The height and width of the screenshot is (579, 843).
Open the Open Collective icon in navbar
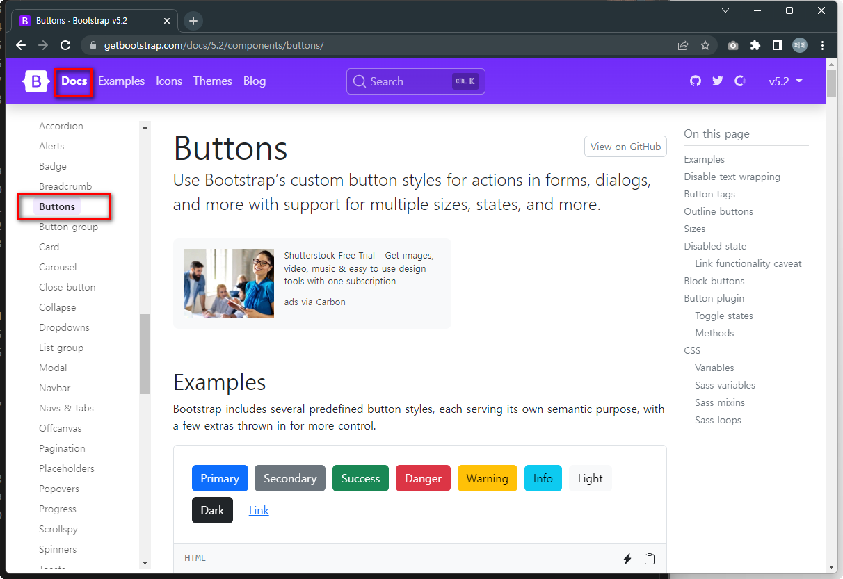pos(740,81)
